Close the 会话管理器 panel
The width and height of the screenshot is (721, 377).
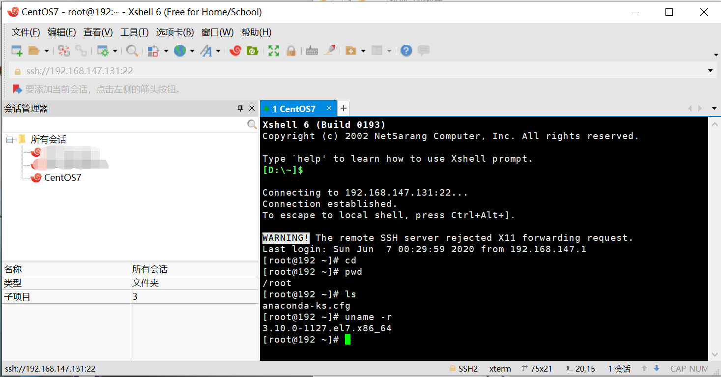(x=252, y=108)
